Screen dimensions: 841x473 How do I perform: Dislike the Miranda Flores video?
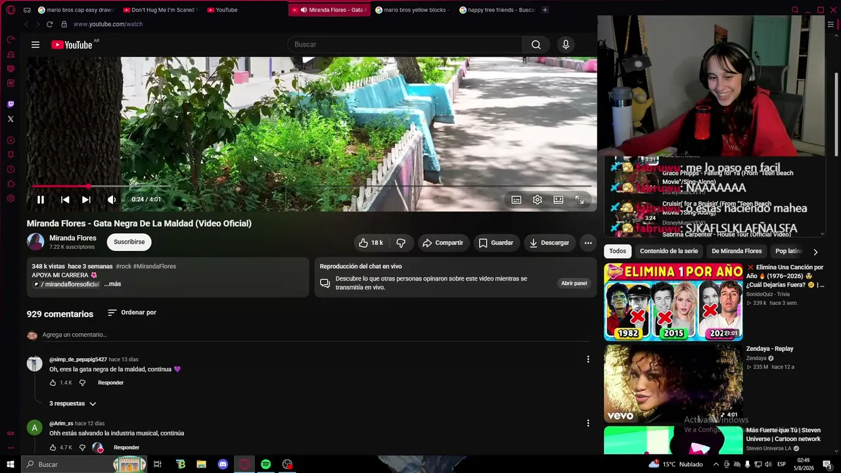401,243
